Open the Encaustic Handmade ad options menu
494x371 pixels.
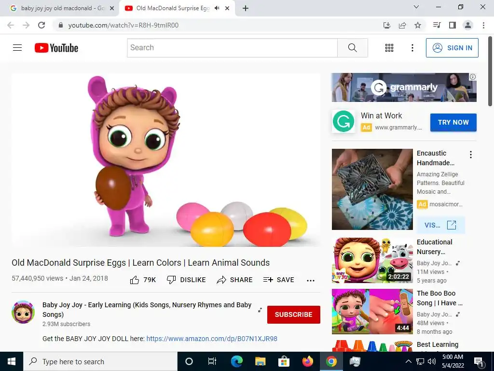coord(471,155)
